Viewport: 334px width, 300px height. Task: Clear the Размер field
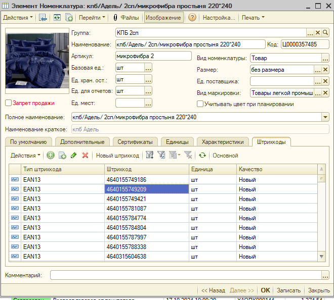pyautogui.click(x=325, y=70)
